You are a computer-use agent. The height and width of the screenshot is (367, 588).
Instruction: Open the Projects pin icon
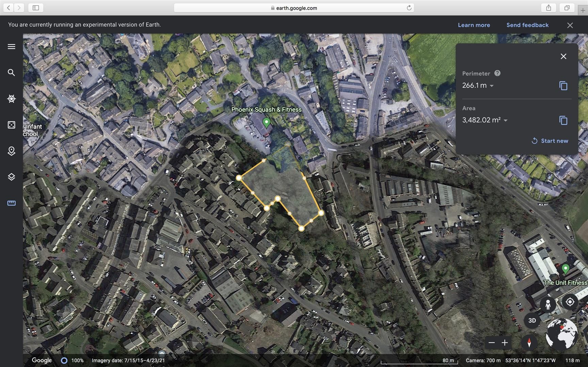(x=11, y=151)
